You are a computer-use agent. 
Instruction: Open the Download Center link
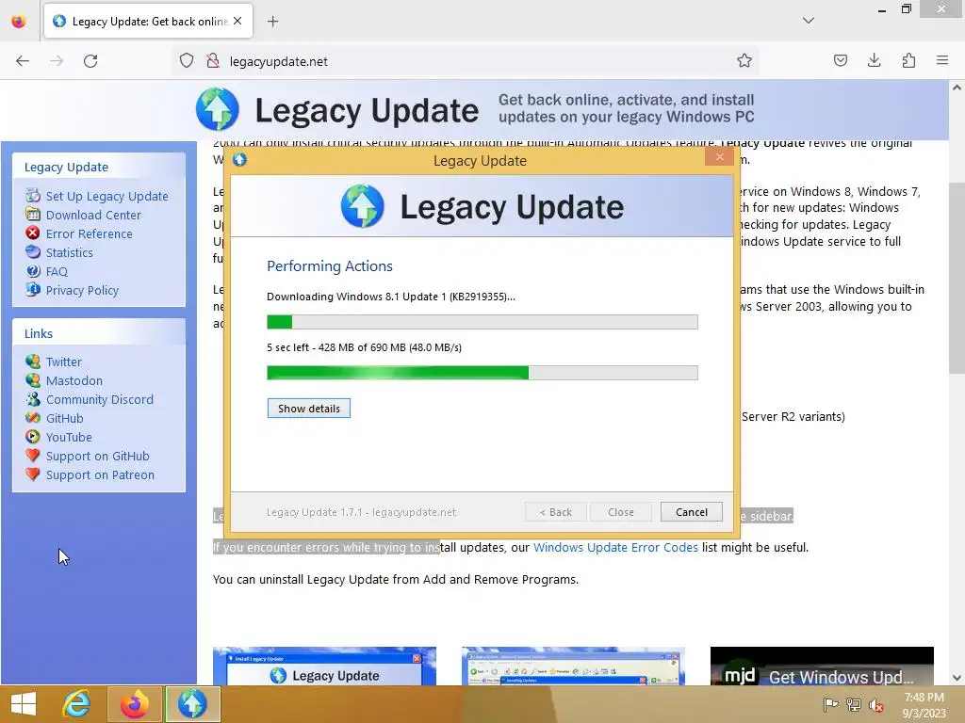coord(93,215)
